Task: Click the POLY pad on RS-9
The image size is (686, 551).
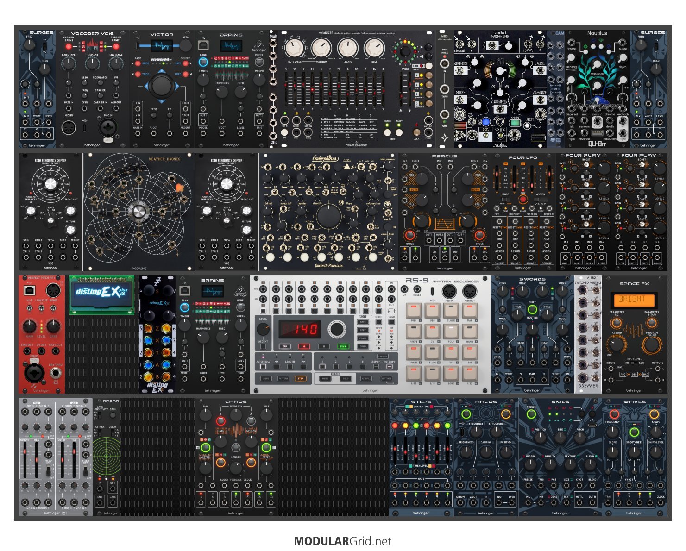Action: 451,332
